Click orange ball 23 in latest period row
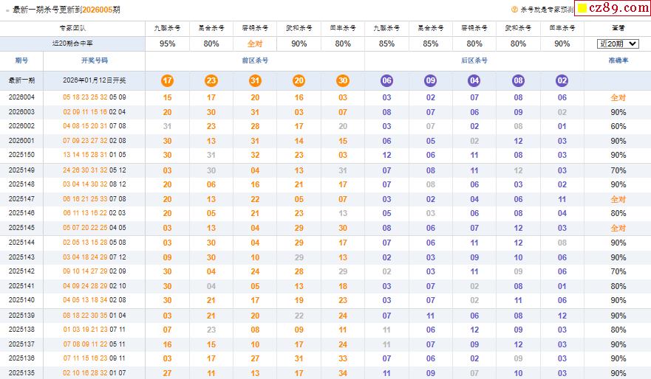The width and height of the screenshot is (651, 379). tap(211, 81)
